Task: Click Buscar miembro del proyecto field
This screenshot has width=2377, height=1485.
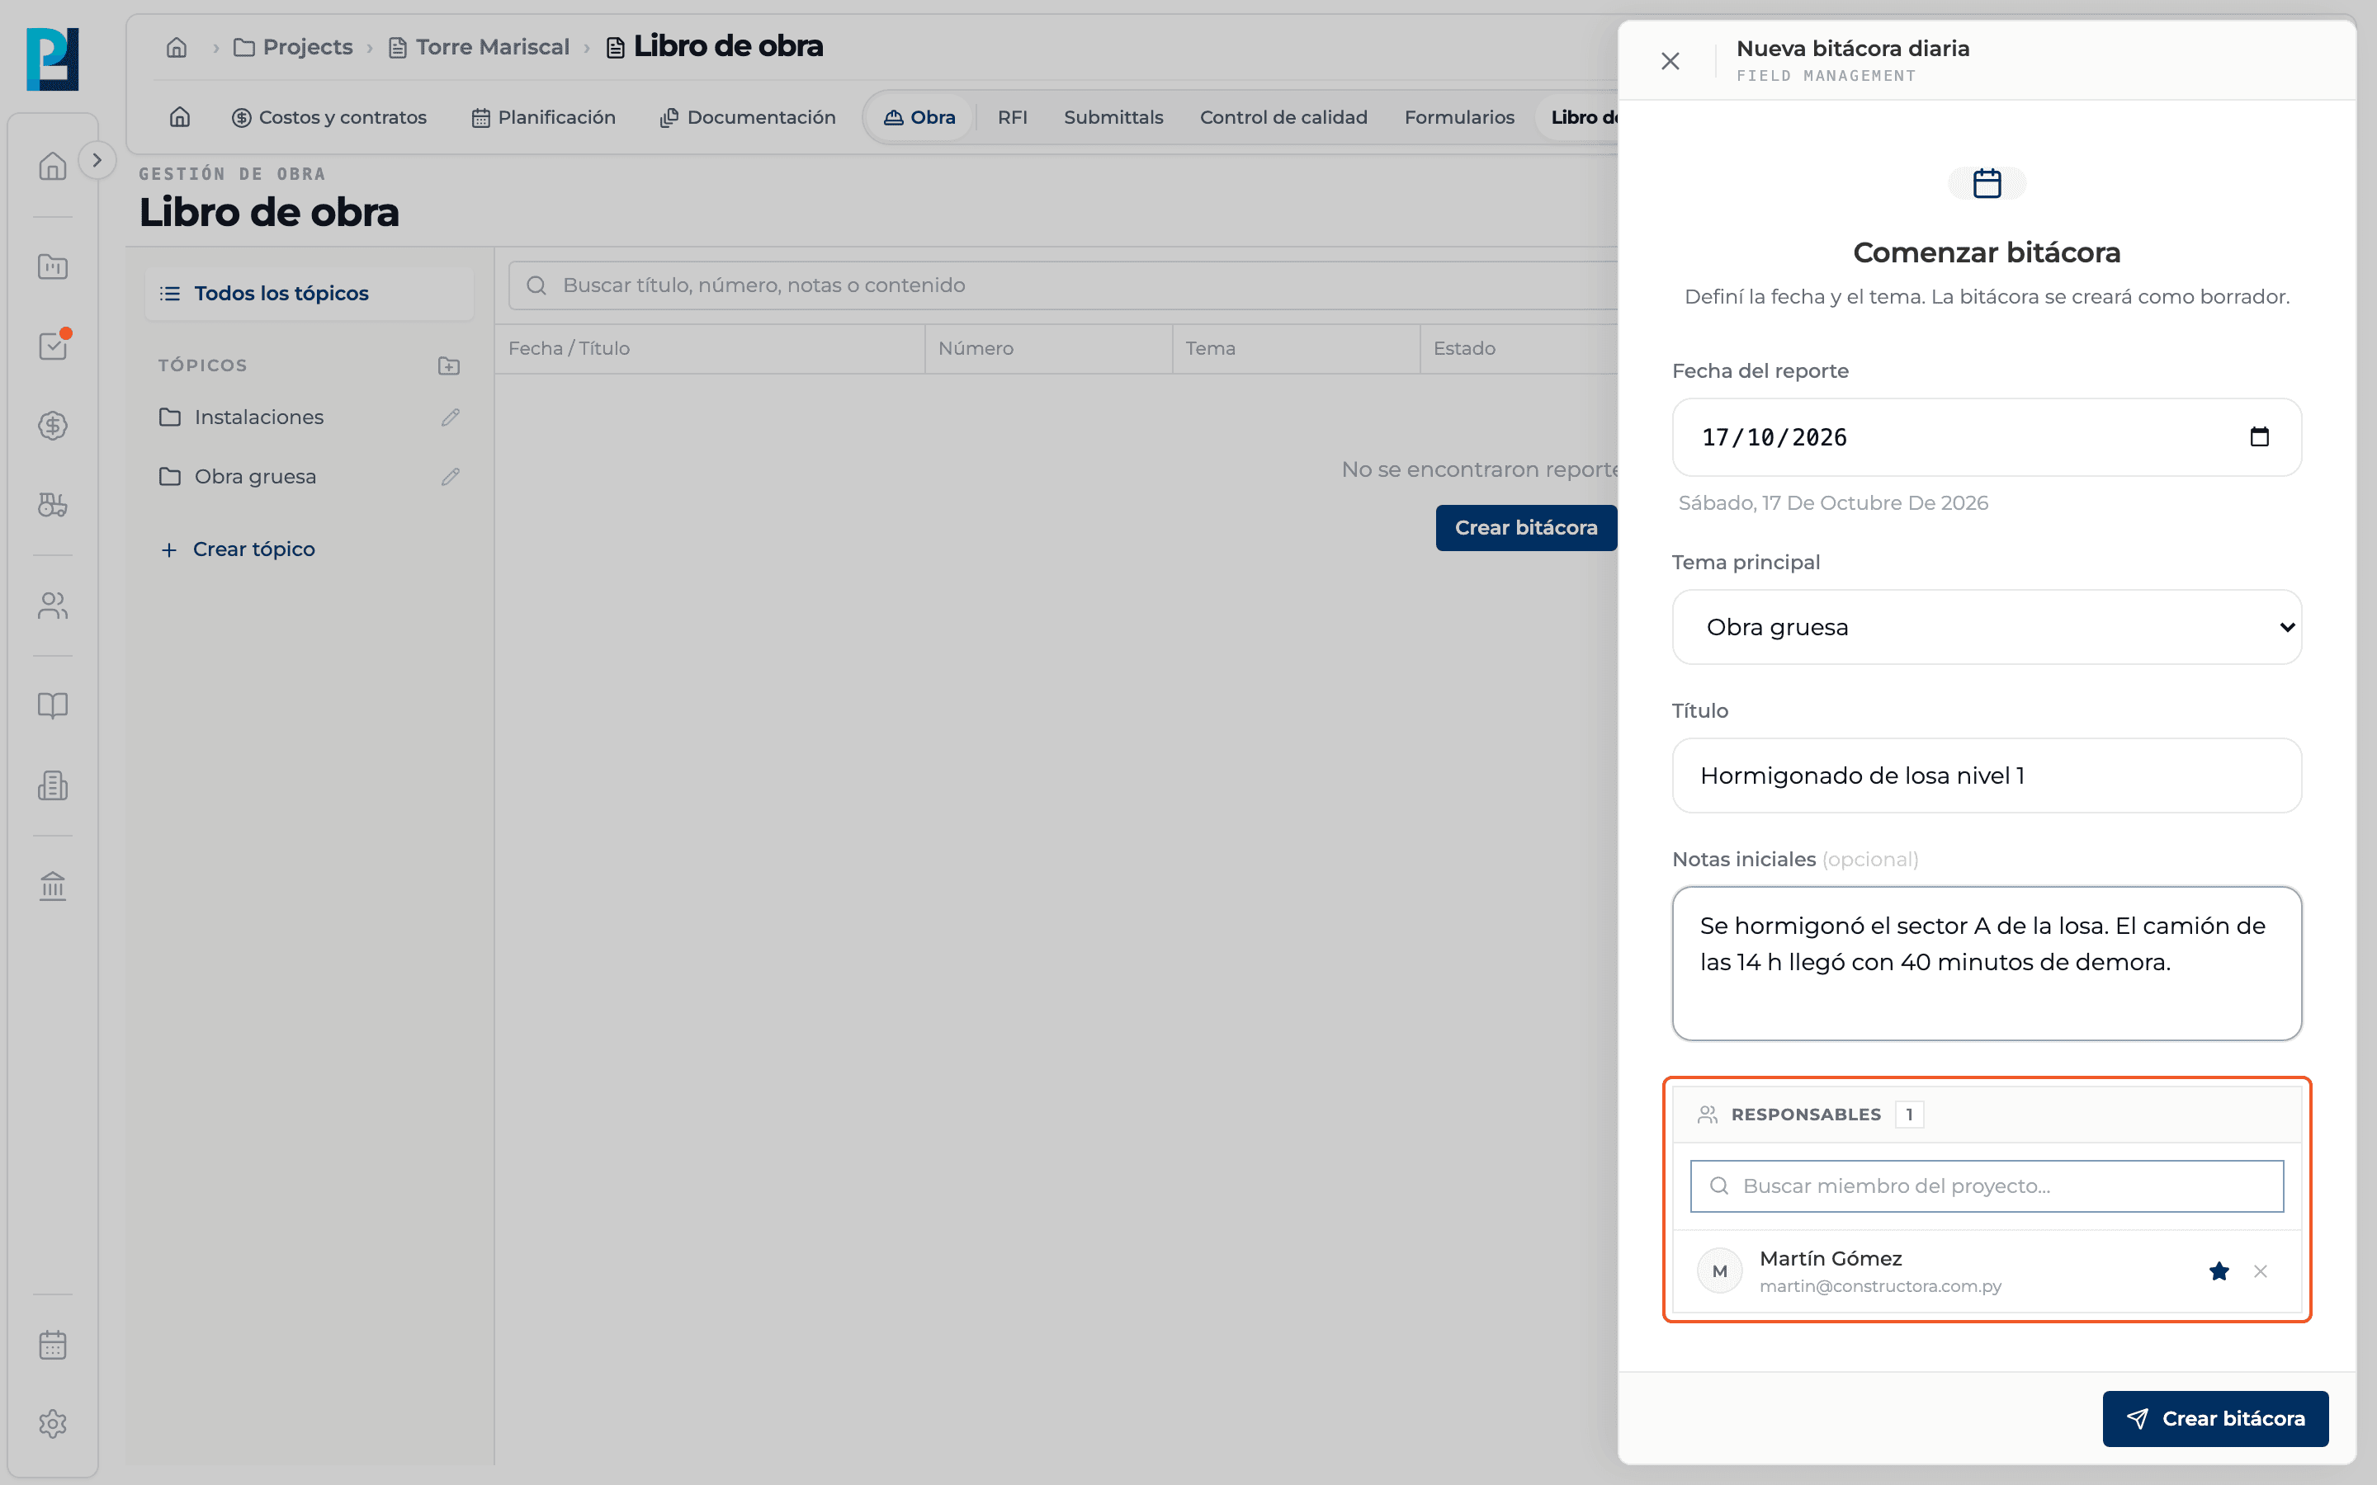Action: click(x=1986, y=1186)
